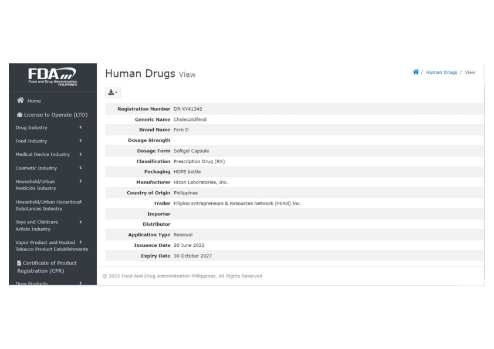Viewport: 494px width, 349px height.
Task: Expand the Drug Products chevron
Action: [80, 283]
